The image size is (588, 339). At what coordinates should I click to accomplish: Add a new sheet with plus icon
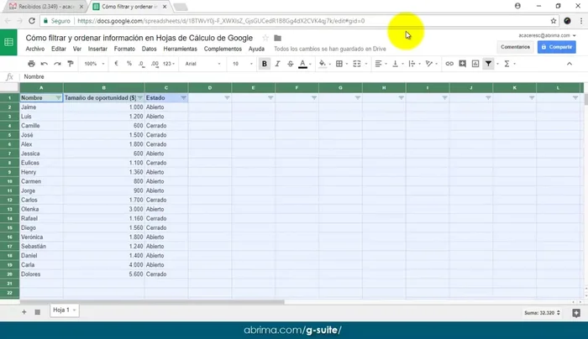click(x=24, y=310)
